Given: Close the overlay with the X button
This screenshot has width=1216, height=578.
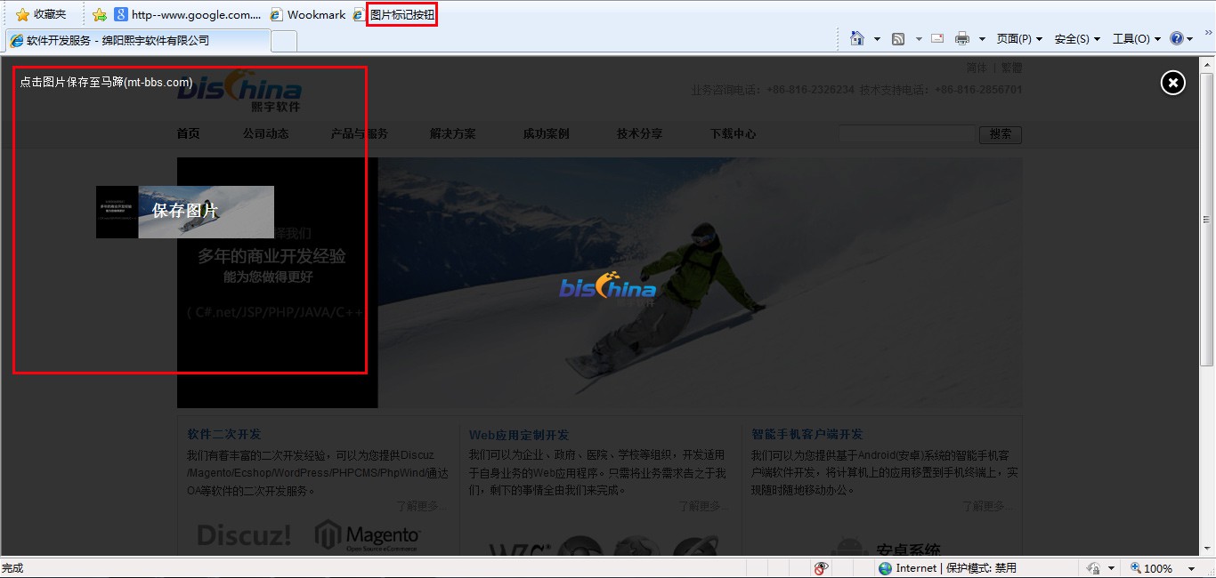Looking at the screenshot, I should click(x=1173, y=83).
